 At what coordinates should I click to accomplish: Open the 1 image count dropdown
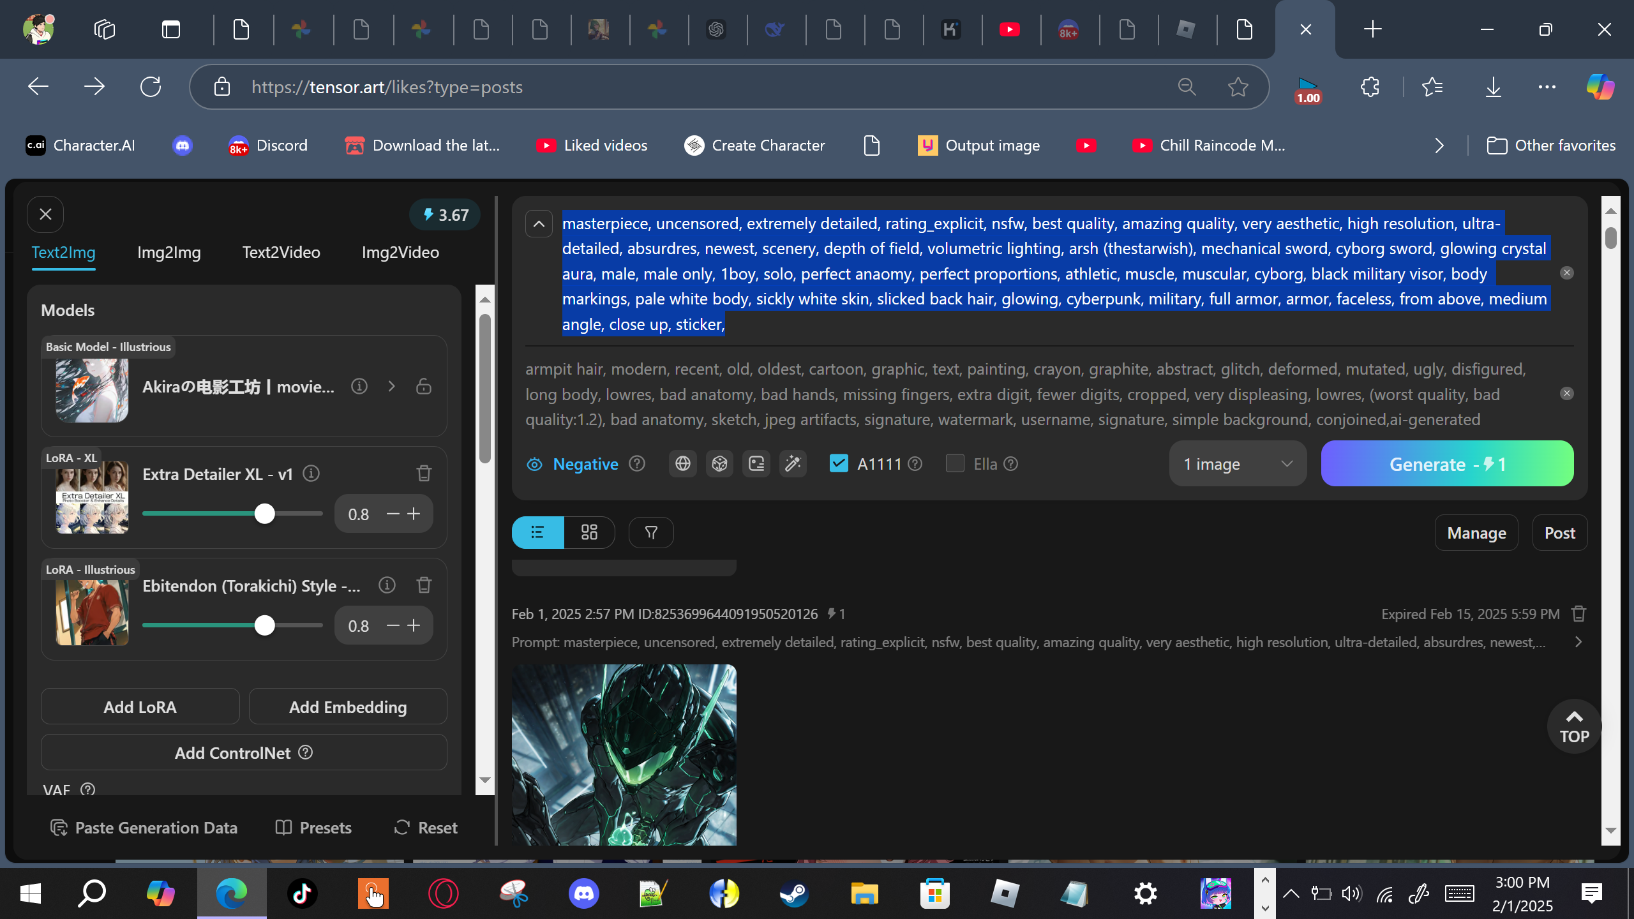[x=1237, y=464]
